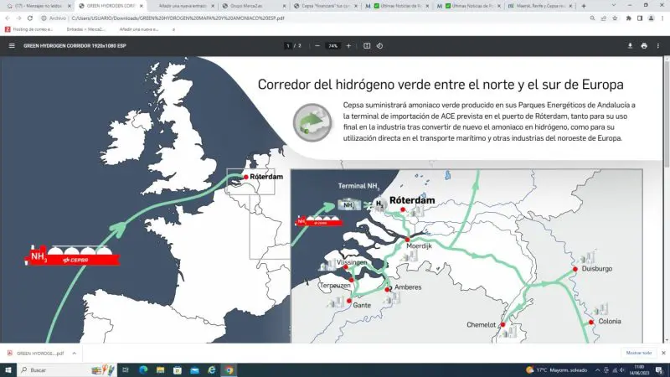Print the PDF document
670x377 pixels.
[643, 45]
